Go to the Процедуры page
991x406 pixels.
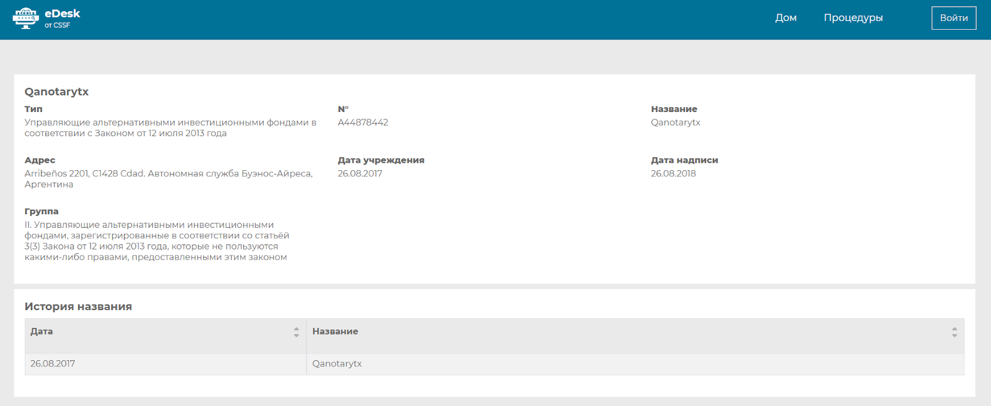coord(853,18)
